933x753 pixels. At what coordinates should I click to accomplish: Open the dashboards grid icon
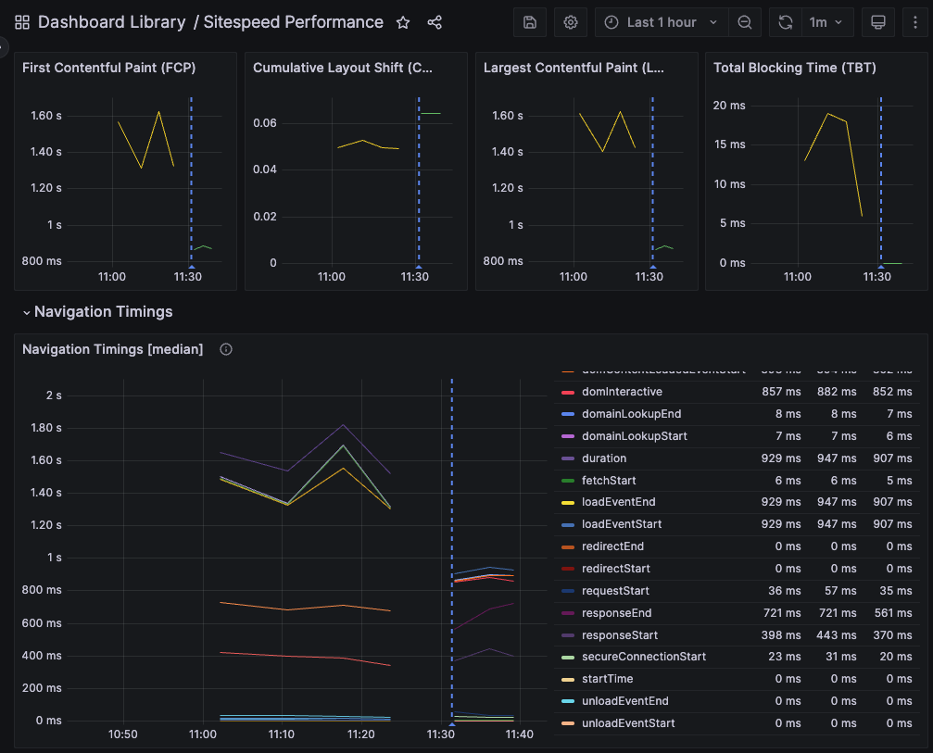click(x=22, y=22)
